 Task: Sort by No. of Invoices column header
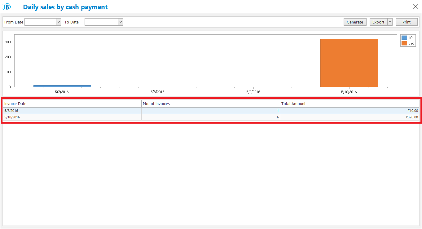[211, 104]
